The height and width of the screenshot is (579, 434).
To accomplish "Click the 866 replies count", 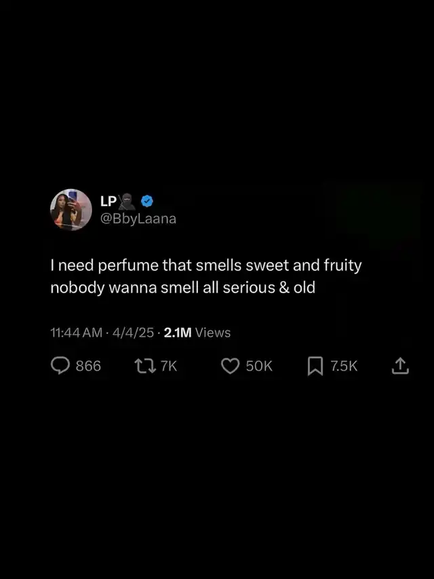I will 88,367.
